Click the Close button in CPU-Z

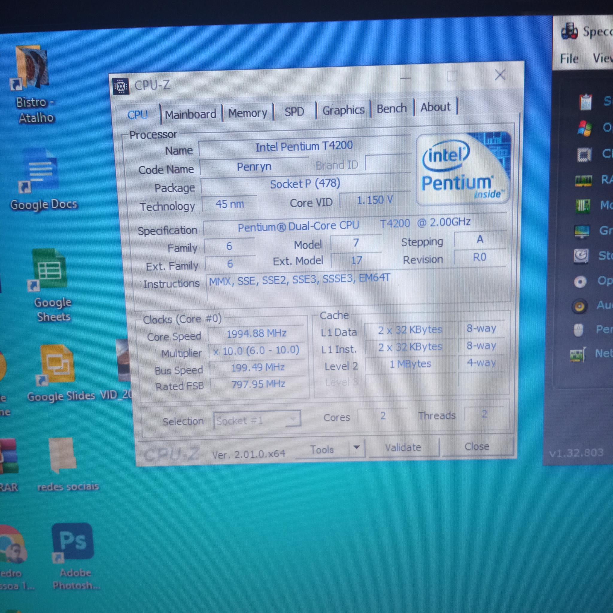[x=477, y=446]
